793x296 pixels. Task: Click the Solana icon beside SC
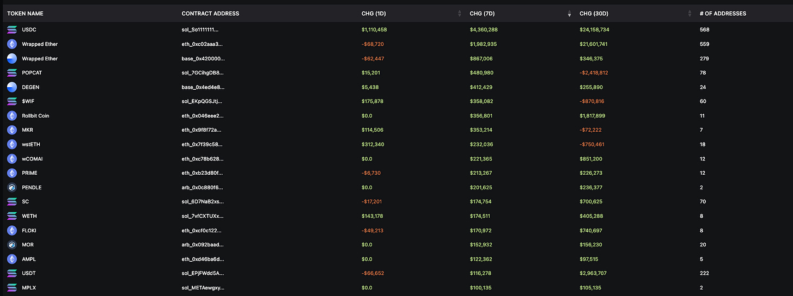(x=12, y=201)
